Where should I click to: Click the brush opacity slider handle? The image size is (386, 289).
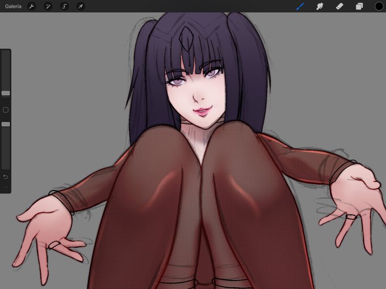coord(6,124)
